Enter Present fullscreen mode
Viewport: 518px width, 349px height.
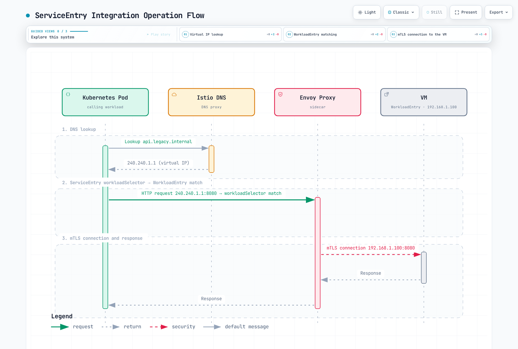[x=466, y=12]
